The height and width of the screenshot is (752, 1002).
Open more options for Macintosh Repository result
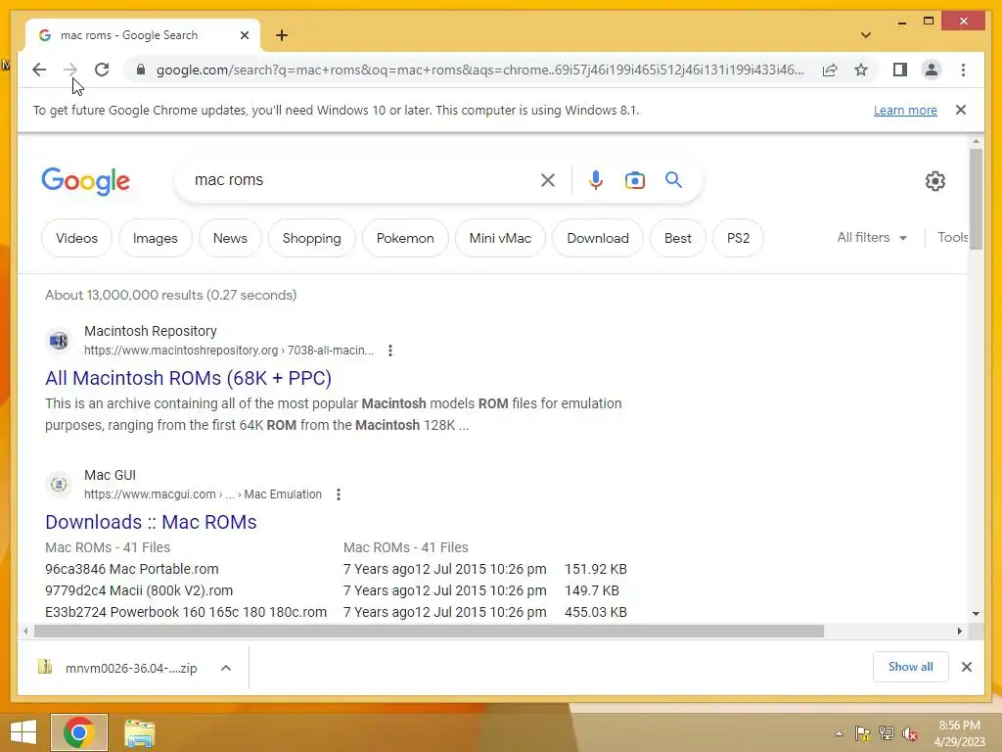(389, 351)
